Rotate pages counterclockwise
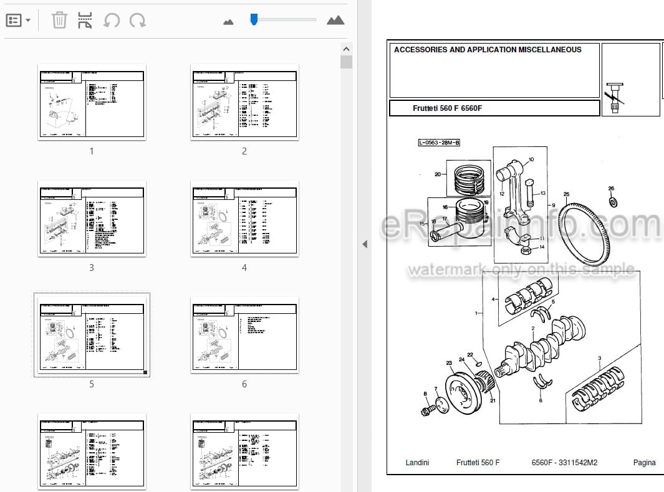664x492 pixels. click(112, 20)
